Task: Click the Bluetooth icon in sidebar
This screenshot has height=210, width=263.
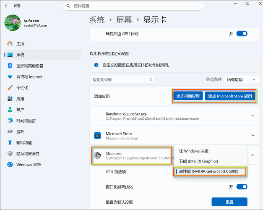Action: 10,66
